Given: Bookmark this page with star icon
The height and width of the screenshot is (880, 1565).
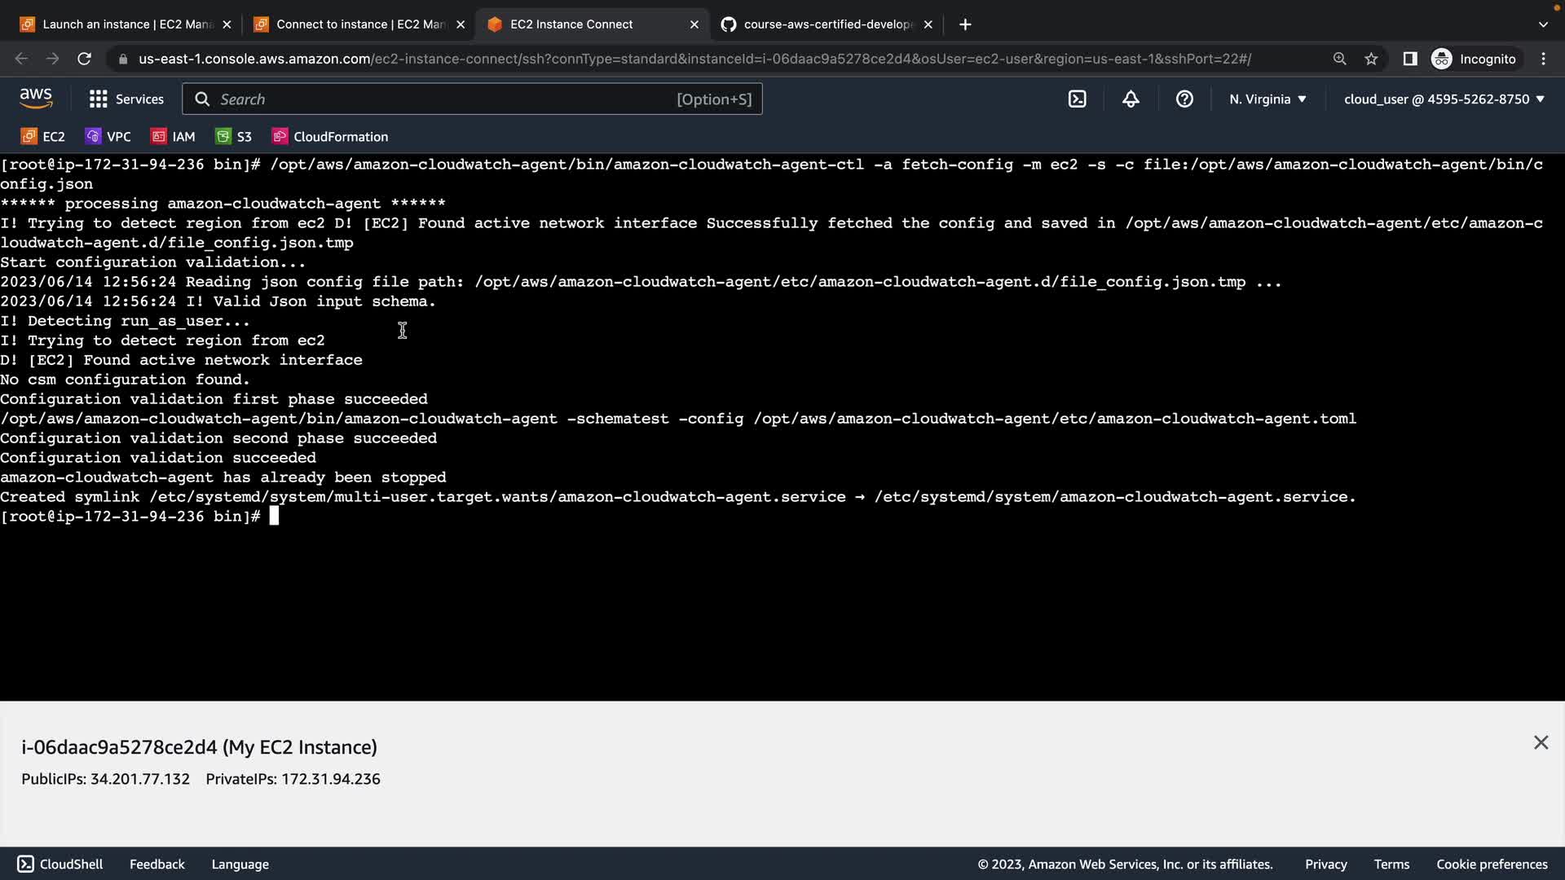Looking at the screenshot, I should pos(1371,59).
